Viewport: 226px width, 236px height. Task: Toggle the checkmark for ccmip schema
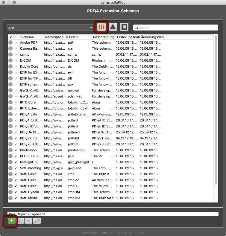16,55
